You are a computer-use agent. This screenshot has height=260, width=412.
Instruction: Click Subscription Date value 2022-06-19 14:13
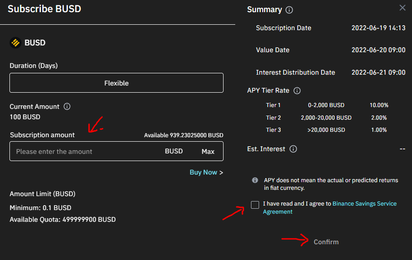378,28
